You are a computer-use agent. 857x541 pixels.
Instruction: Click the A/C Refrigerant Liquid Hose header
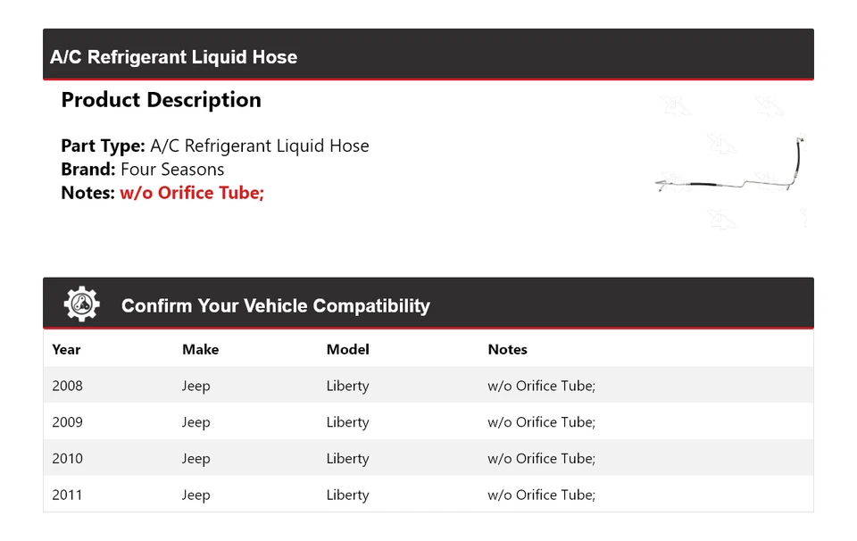click(174, 57)
